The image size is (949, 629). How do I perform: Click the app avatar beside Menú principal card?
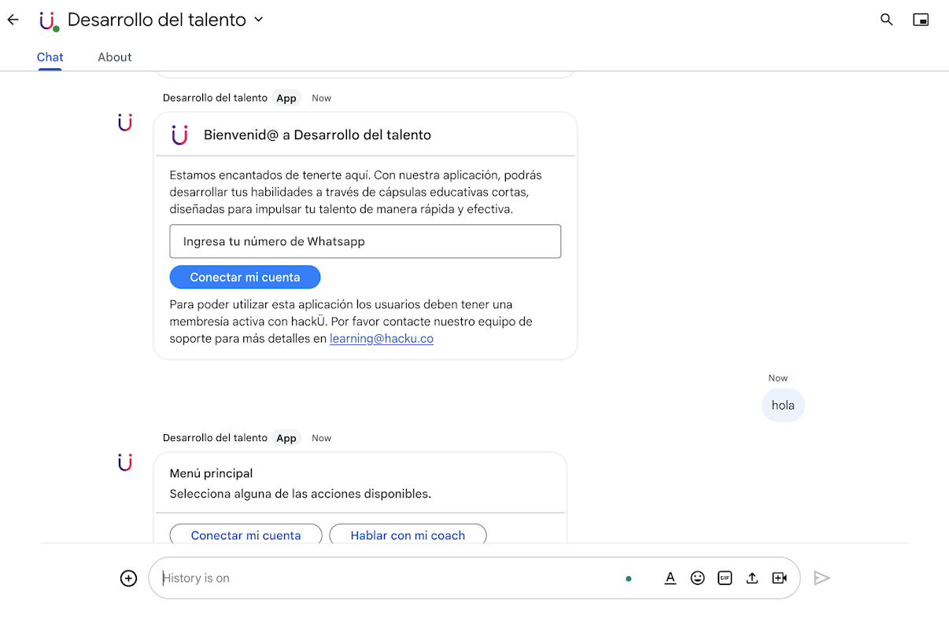125,462
